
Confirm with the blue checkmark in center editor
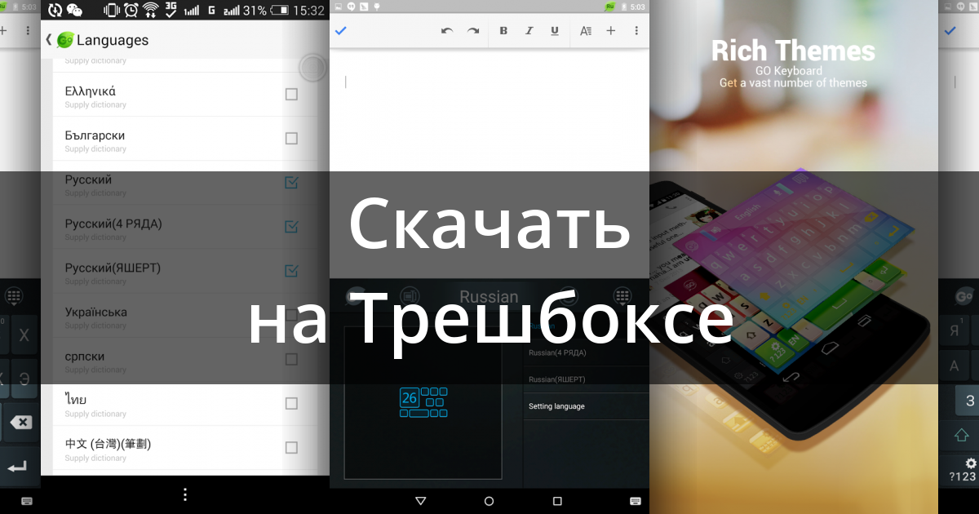click(341, 31)
